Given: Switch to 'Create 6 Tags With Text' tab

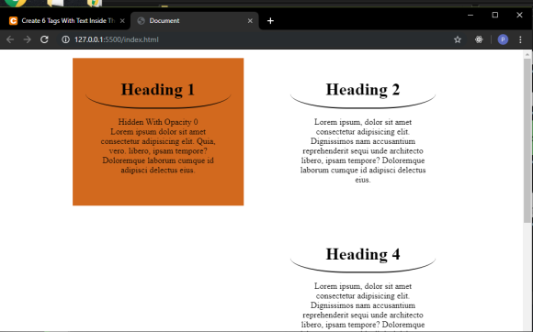Looking at the screenshot, I should [x=65, y=21].
